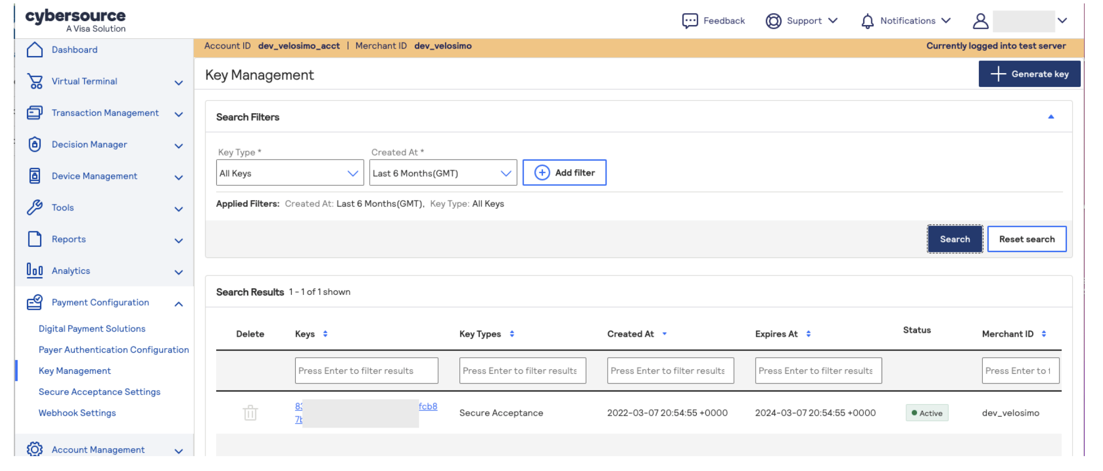Click the Dashboard home icon
This screenshot has width=1103, height=471.
pos(35,50)
